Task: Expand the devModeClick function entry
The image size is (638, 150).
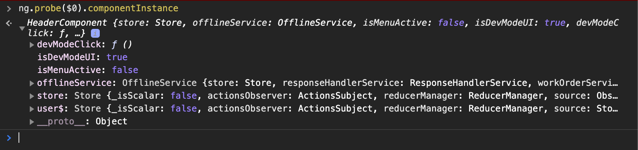Action: pyautogui.click(x=32, y=45)
